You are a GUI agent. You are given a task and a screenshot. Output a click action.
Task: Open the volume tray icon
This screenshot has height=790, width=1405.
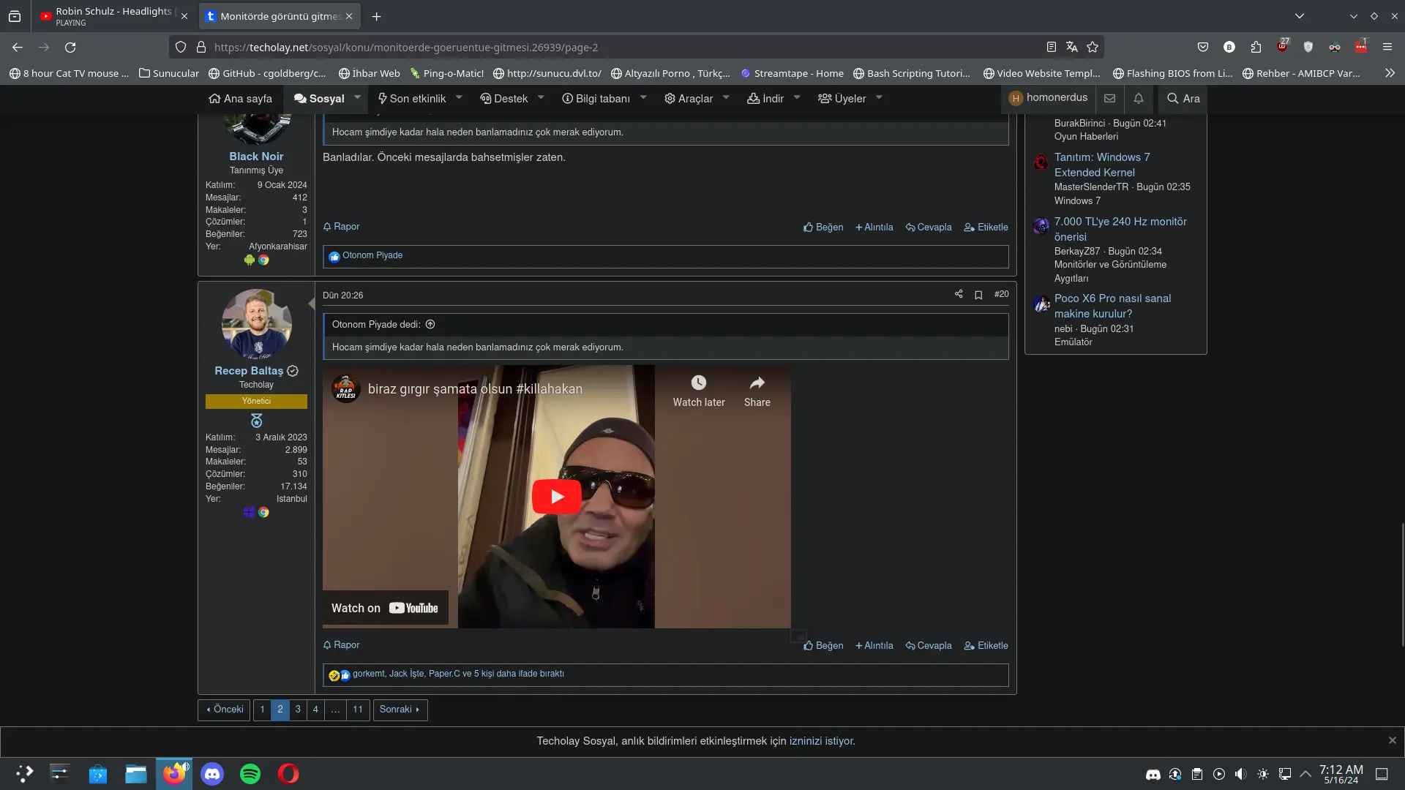coord(1240,774)
